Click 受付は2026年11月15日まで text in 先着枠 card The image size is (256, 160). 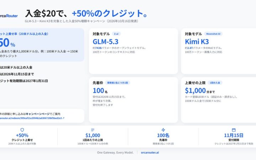(x=109, y=97)
